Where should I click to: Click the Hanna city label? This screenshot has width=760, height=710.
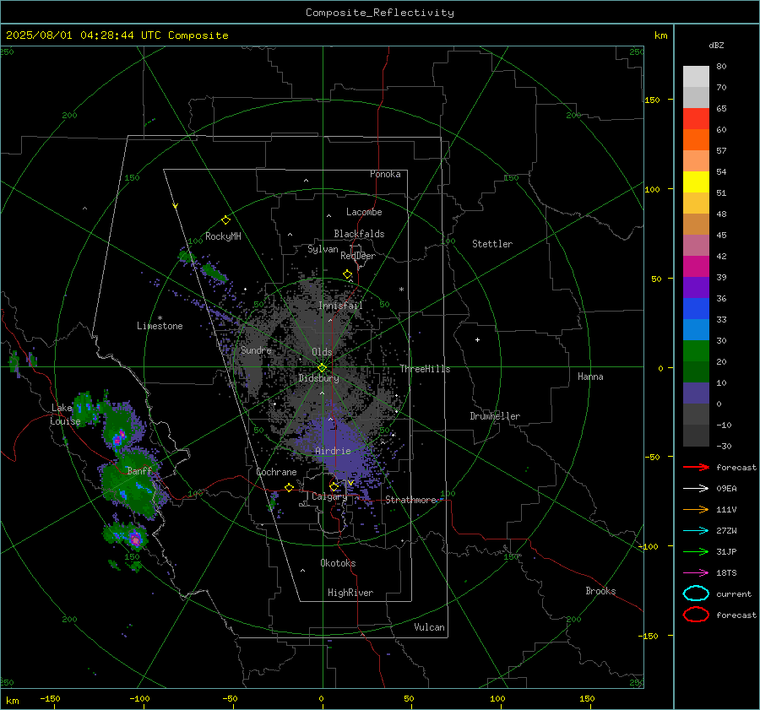pos(590,377)
